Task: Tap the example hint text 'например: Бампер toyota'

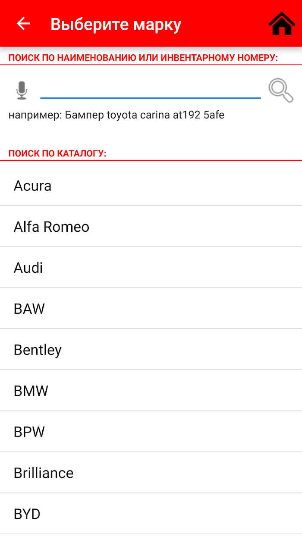Action: click(x=116, y=115)
